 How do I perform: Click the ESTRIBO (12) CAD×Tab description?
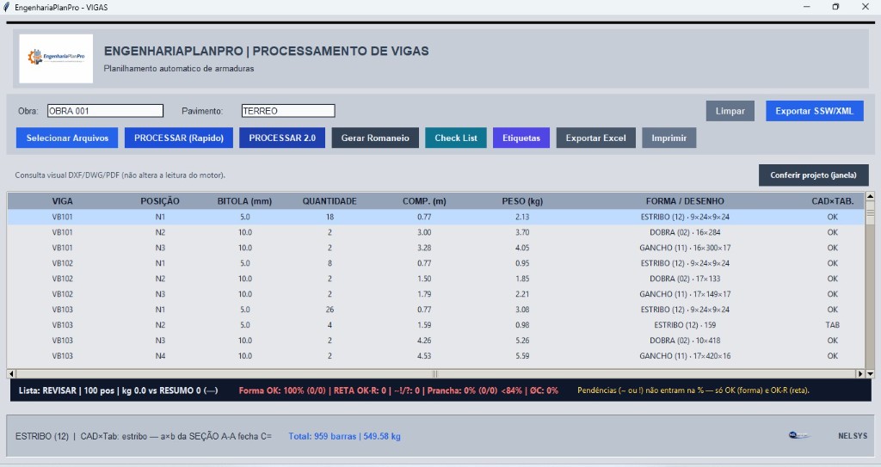[144, 436]
